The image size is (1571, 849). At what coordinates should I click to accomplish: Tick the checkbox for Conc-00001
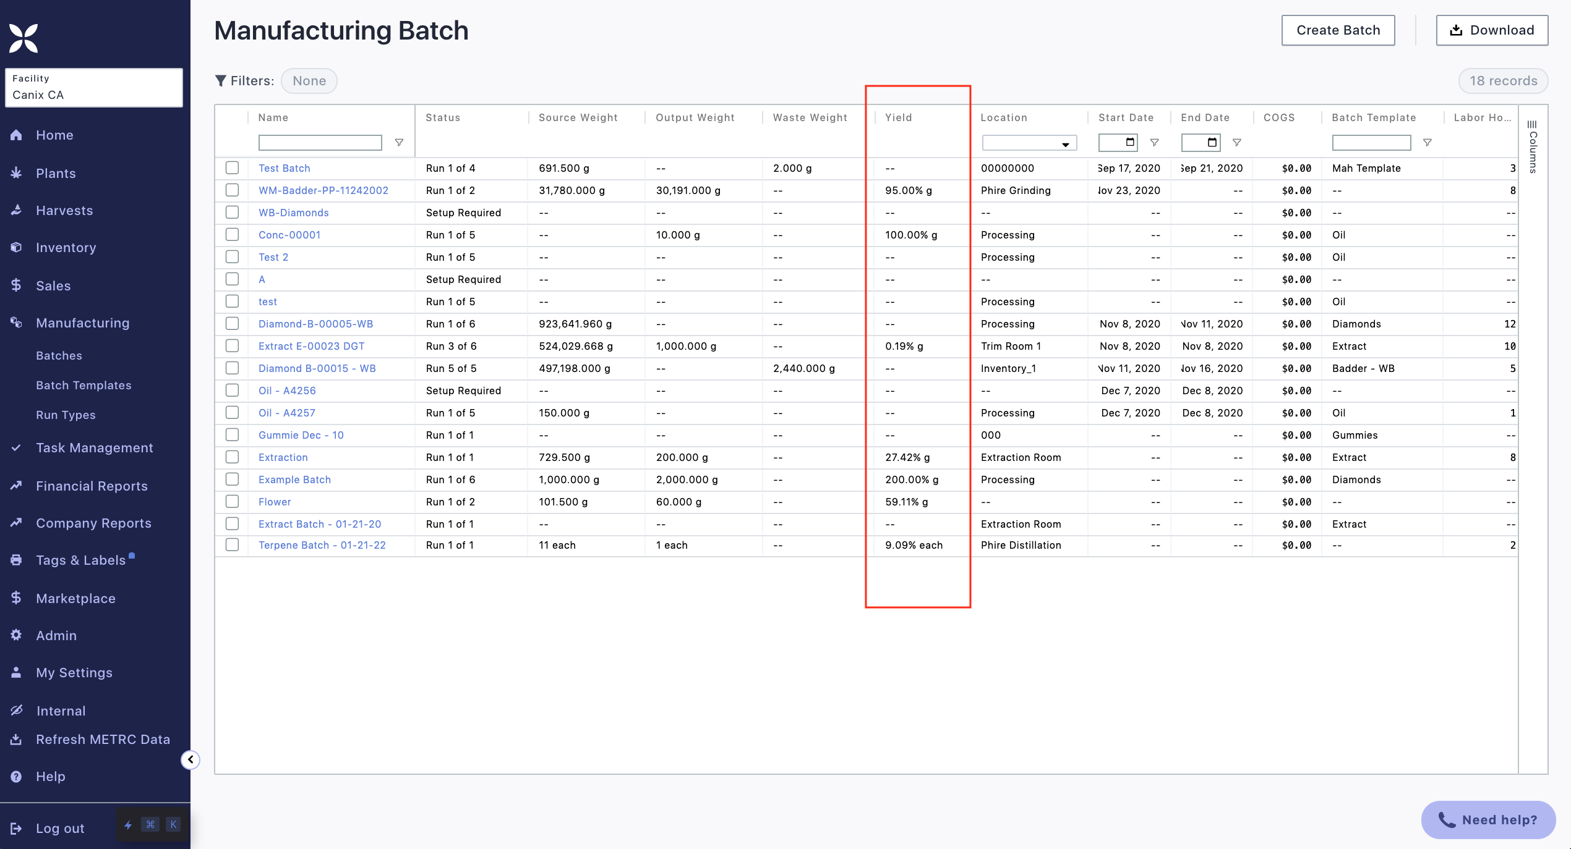[232, 235]
